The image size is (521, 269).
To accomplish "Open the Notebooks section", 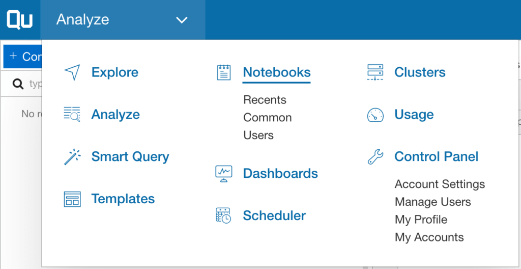I will click(x=277, y=72).
